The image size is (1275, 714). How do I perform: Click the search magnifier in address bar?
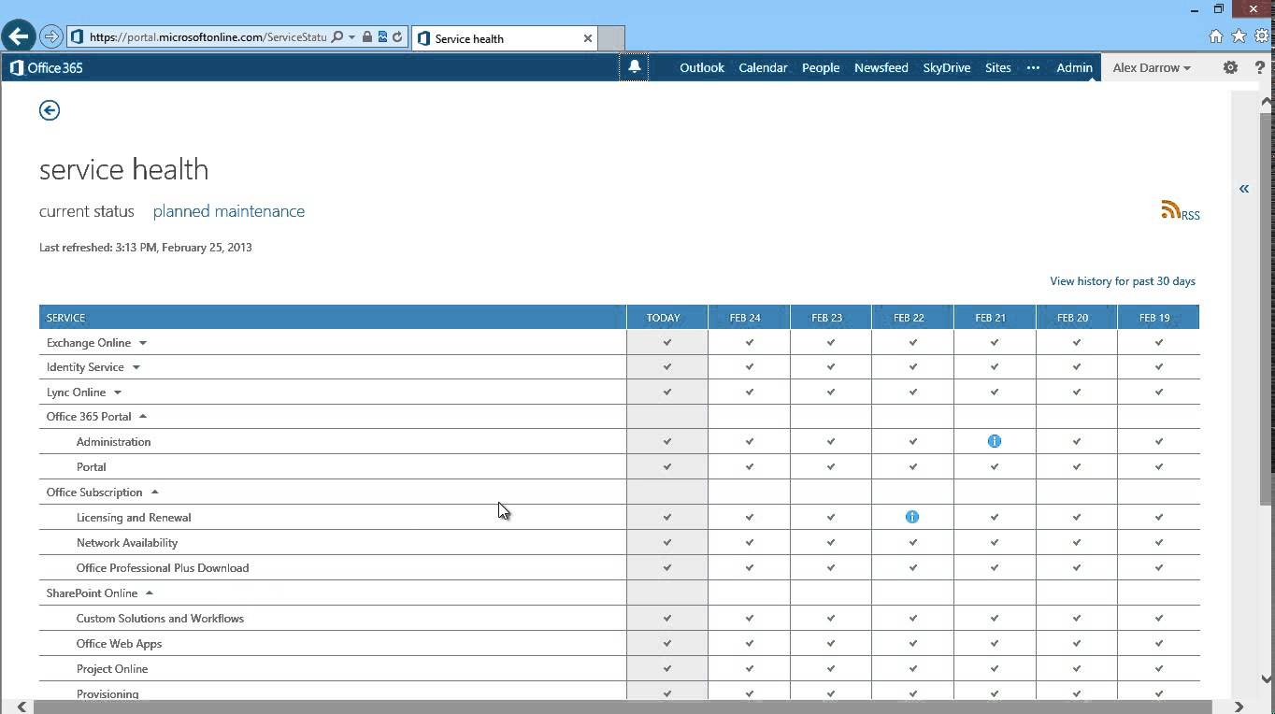coord(337,37)
